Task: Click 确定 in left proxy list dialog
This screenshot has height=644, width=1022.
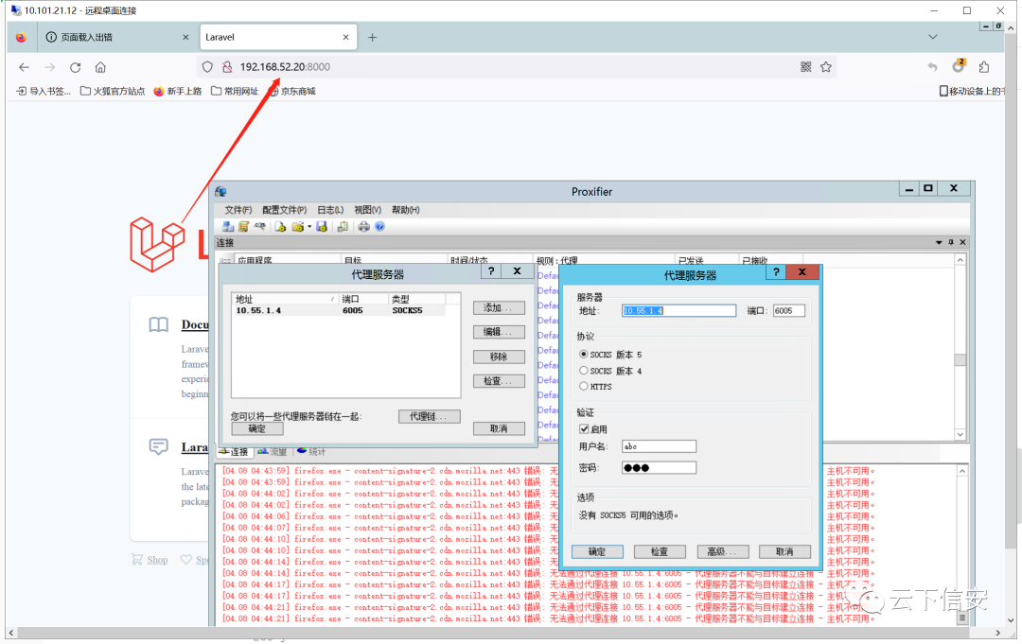Action: pyautogui.click(x=257, y=428)
